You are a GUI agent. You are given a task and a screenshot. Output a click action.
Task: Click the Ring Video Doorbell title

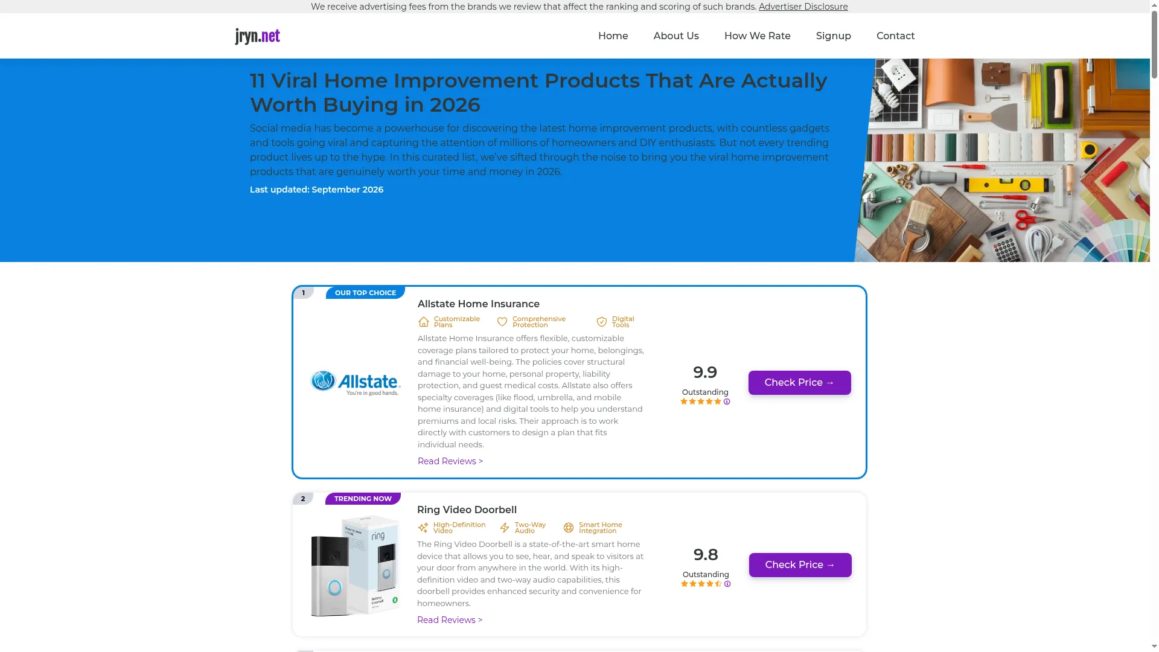coord(467,510)
